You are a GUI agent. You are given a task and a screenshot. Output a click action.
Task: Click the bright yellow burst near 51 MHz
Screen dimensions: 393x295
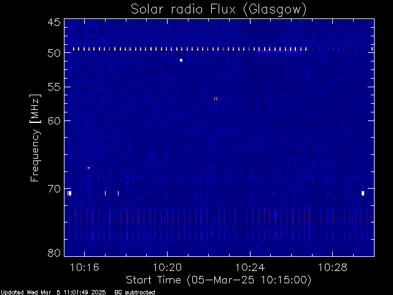pyautogui.click(x=181, y=60)
